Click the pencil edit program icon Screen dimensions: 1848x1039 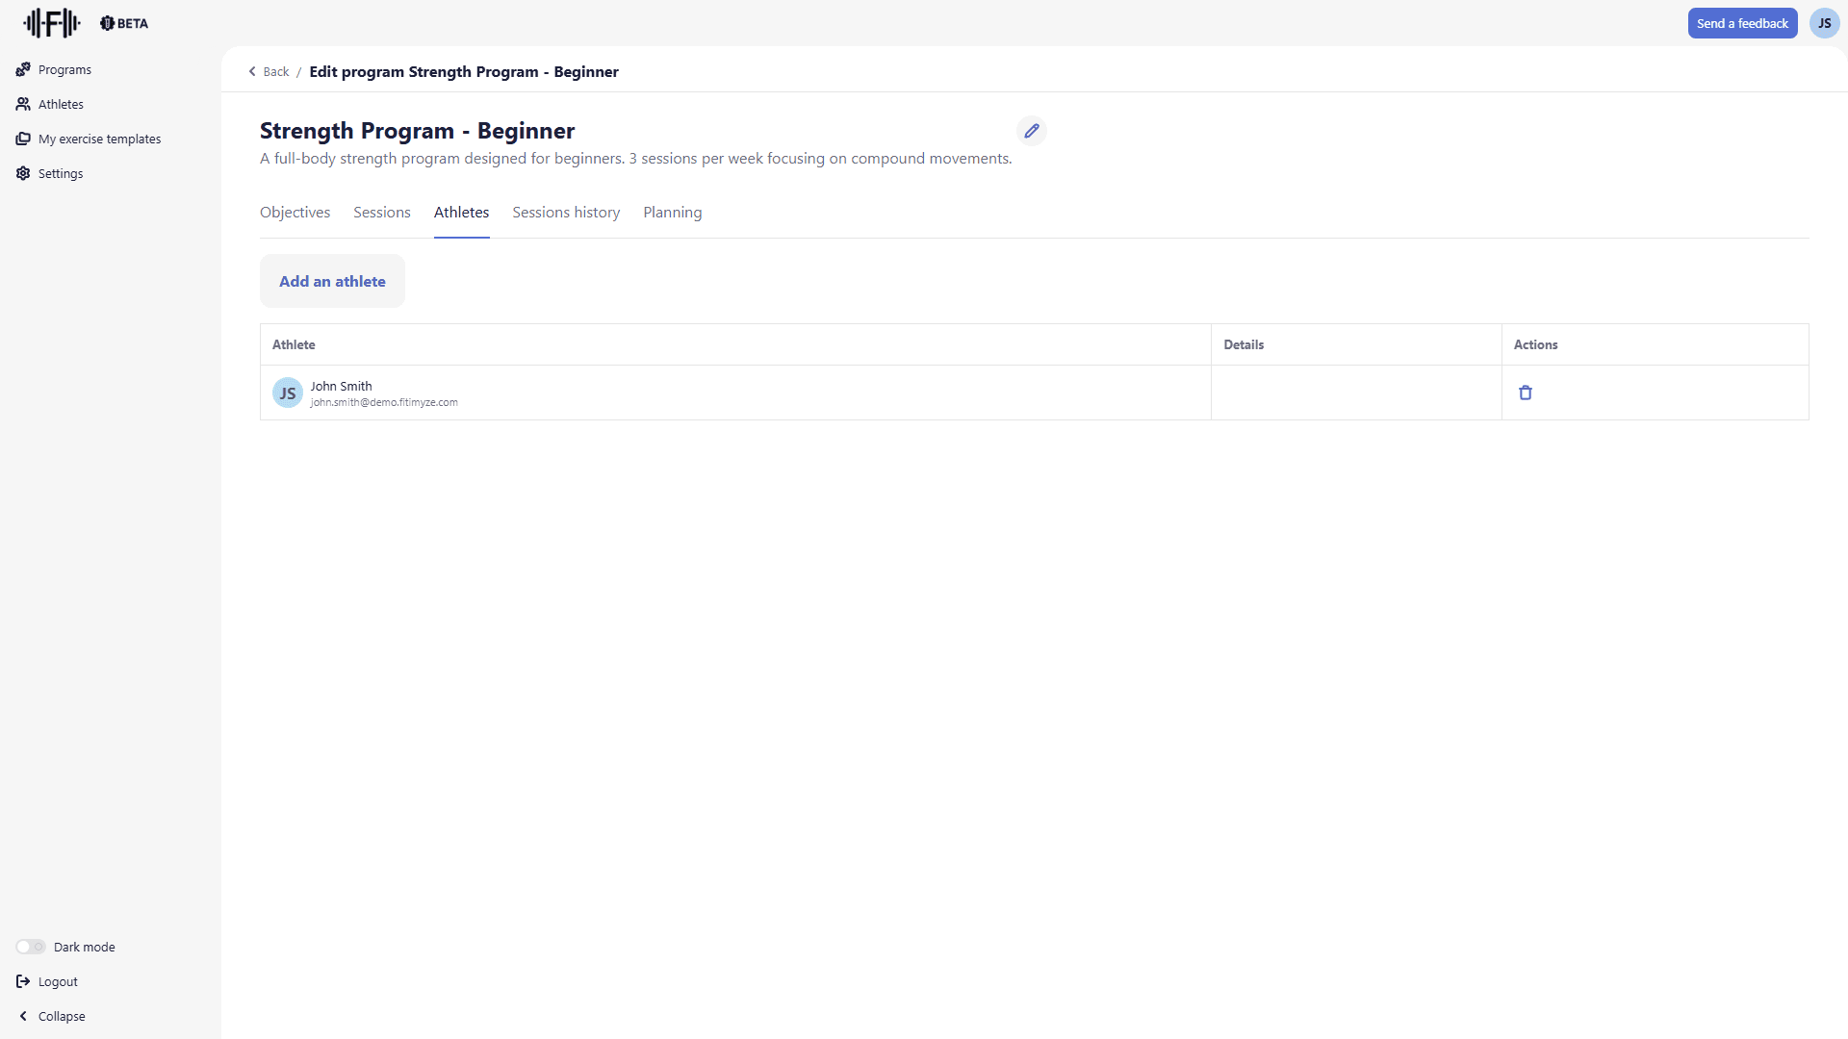pyautogui.click(x=1031, y=131)
